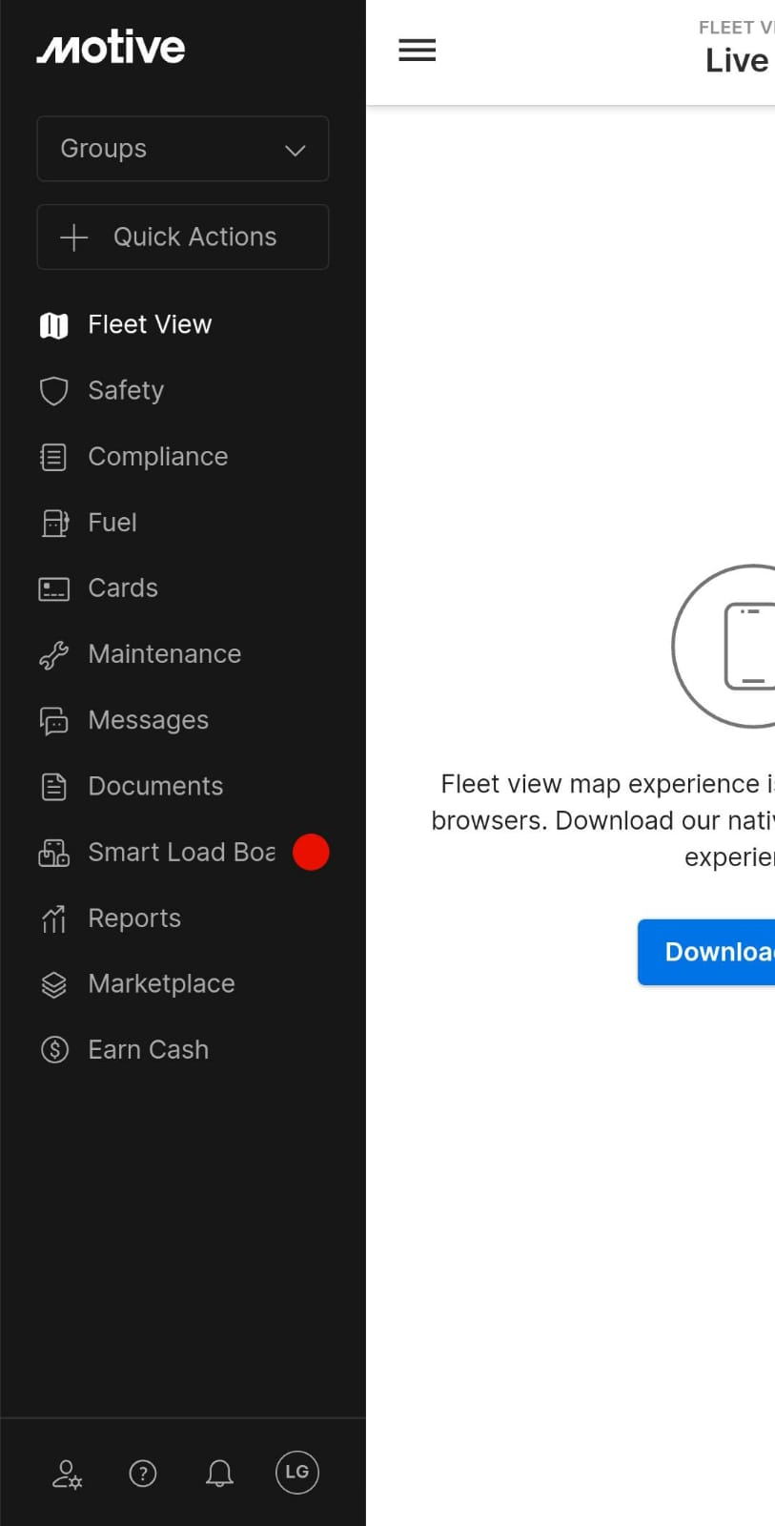Open the Marketplace layers icon
775x1526 pixels.
click(54, 984)
